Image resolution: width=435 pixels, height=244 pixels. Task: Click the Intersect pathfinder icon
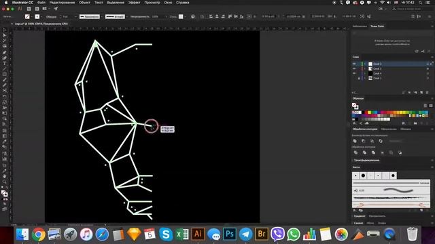[x=372, y=141]
